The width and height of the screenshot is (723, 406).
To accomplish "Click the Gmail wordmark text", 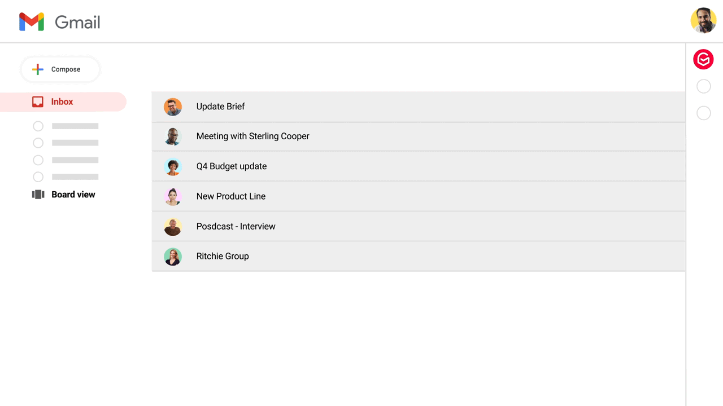I will 77,23.
